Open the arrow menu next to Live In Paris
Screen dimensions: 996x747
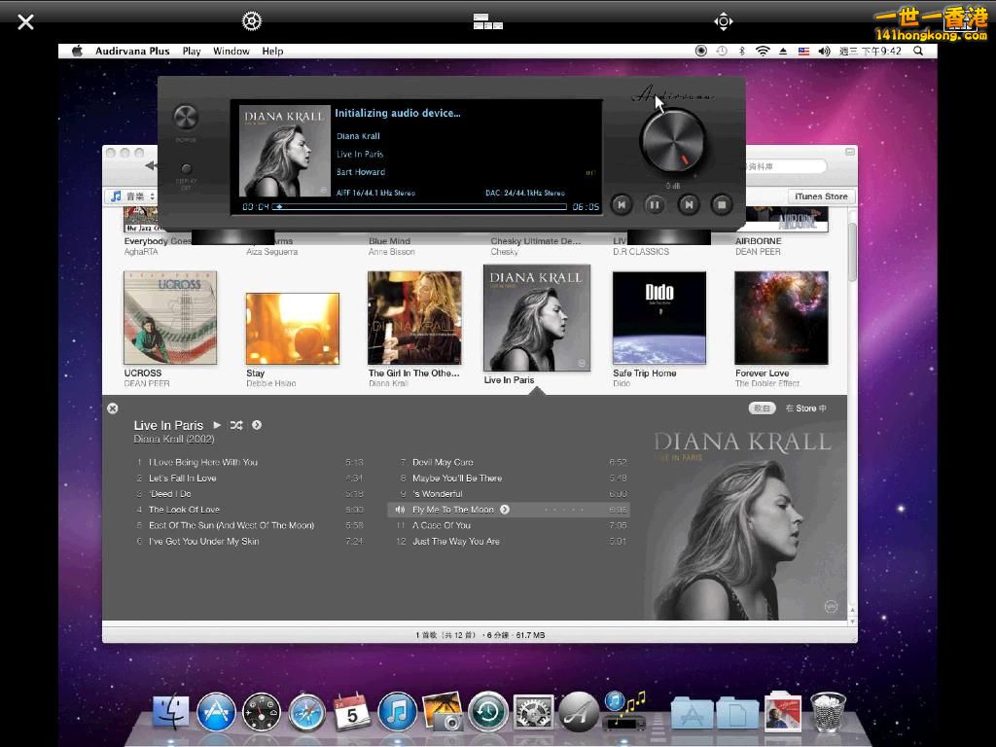click(x=257, y=425)
